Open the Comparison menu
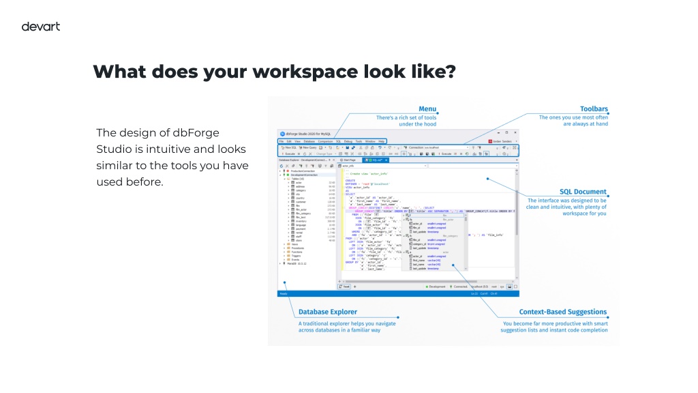 click(325, 141)
